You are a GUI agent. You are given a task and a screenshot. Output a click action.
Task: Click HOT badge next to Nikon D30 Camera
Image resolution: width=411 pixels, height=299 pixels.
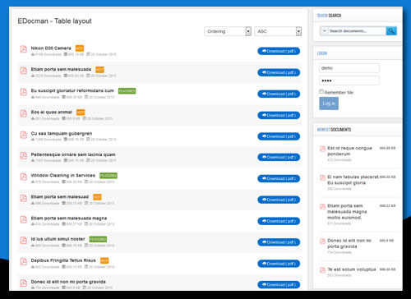[80, 48]
